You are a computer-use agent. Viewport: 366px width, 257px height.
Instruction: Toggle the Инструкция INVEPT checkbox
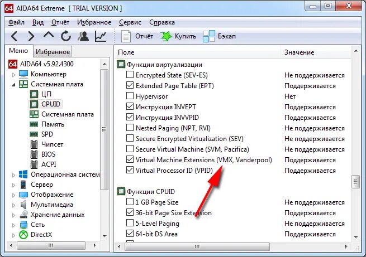[130, 106]
